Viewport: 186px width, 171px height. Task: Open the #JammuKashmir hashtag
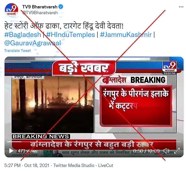(126, 35)
